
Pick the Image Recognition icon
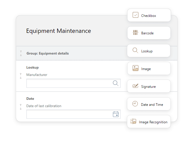point(133,121)
